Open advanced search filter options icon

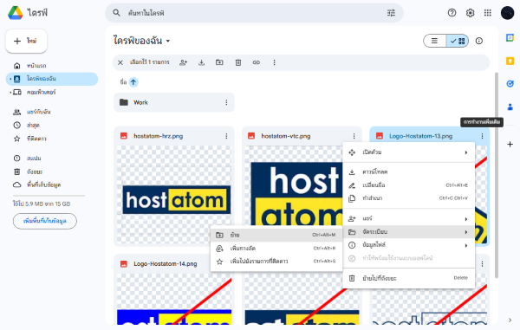click(x=391, y=13)
